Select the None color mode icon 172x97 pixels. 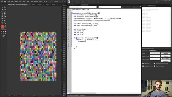point(5,31)
